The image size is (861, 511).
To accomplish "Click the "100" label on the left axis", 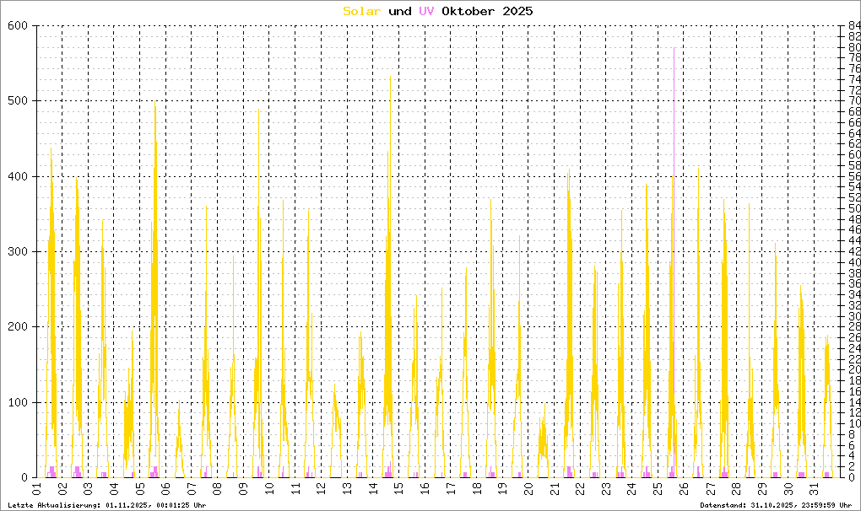I will [19, 402].
